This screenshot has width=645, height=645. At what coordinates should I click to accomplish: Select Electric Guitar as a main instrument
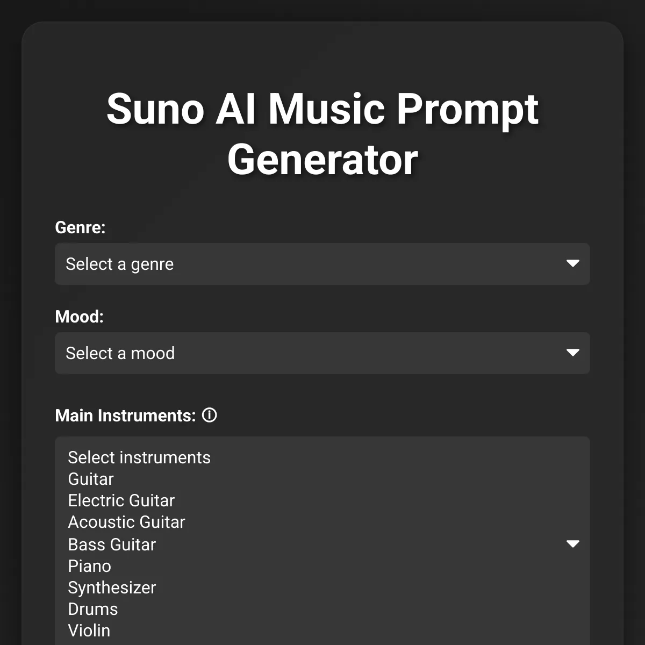click(121, 500)
